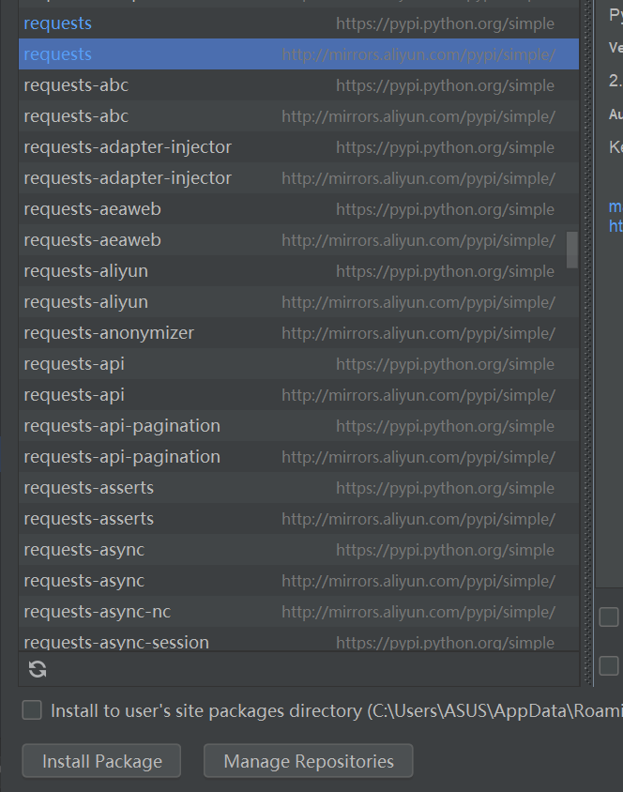Open Manage Repositories
Viewport: 623px width, 792px height.
(308, 761)
